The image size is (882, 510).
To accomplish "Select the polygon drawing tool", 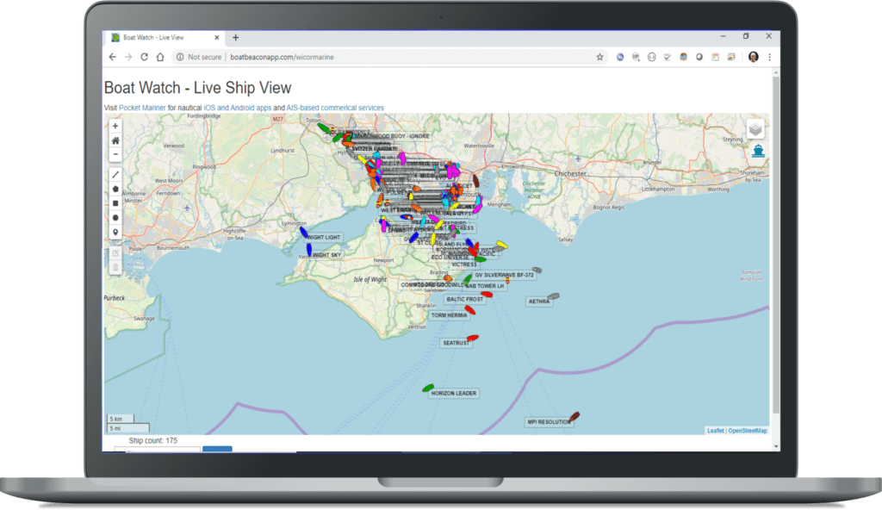I will (x=115, y=188).
